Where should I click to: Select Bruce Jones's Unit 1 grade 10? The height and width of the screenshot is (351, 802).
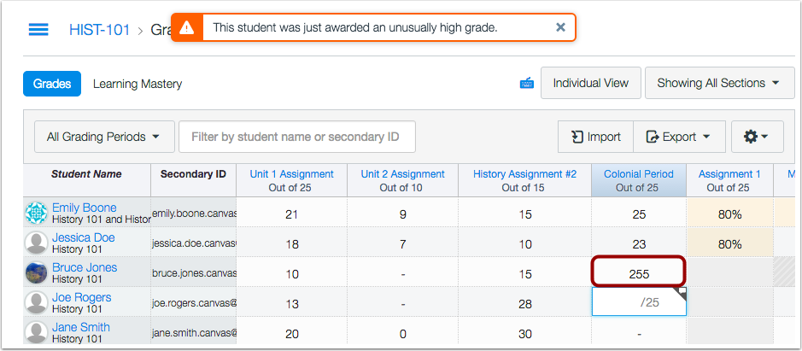tap(291, 273)
